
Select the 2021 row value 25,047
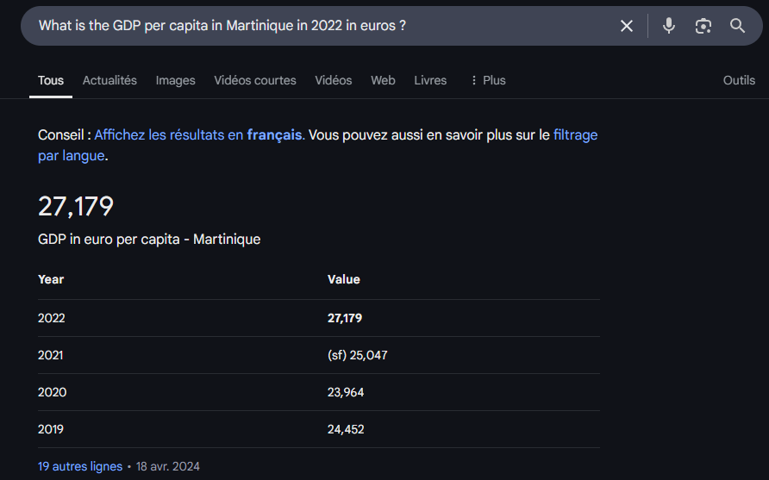[368, 355]
